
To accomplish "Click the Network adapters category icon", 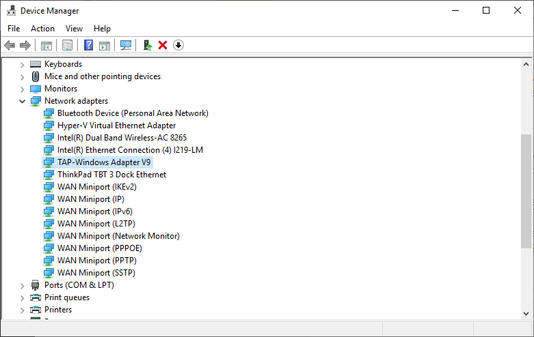I will coord(36,101).
